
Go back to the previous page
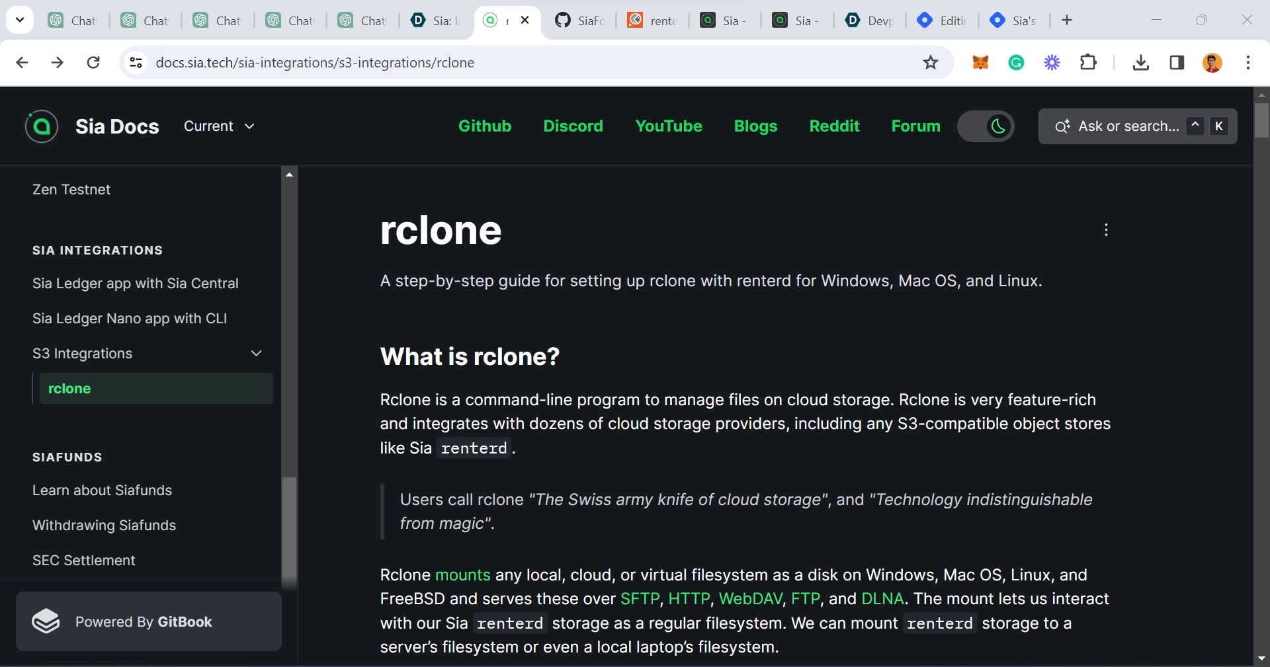coord(22,63)
